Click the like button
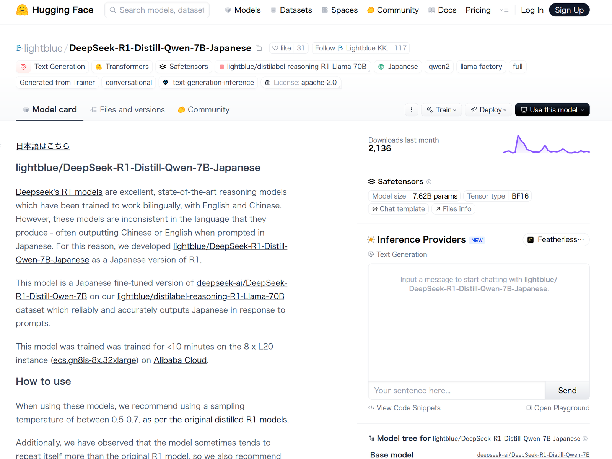 pos(282,48)
